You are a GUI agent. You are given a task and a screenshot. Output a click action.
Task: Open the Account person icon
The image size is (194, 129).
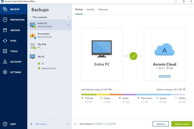click(x=5, y=61)
